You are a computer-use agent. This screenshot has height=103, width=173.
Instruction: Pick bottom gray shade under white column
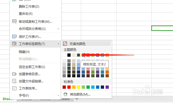pyautogui.click(x=64, y=76)
